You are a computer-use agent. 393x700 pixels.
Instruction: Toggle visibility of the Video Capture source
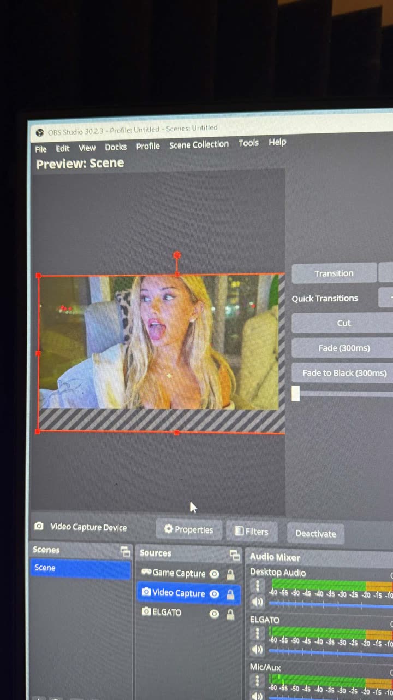215,594
